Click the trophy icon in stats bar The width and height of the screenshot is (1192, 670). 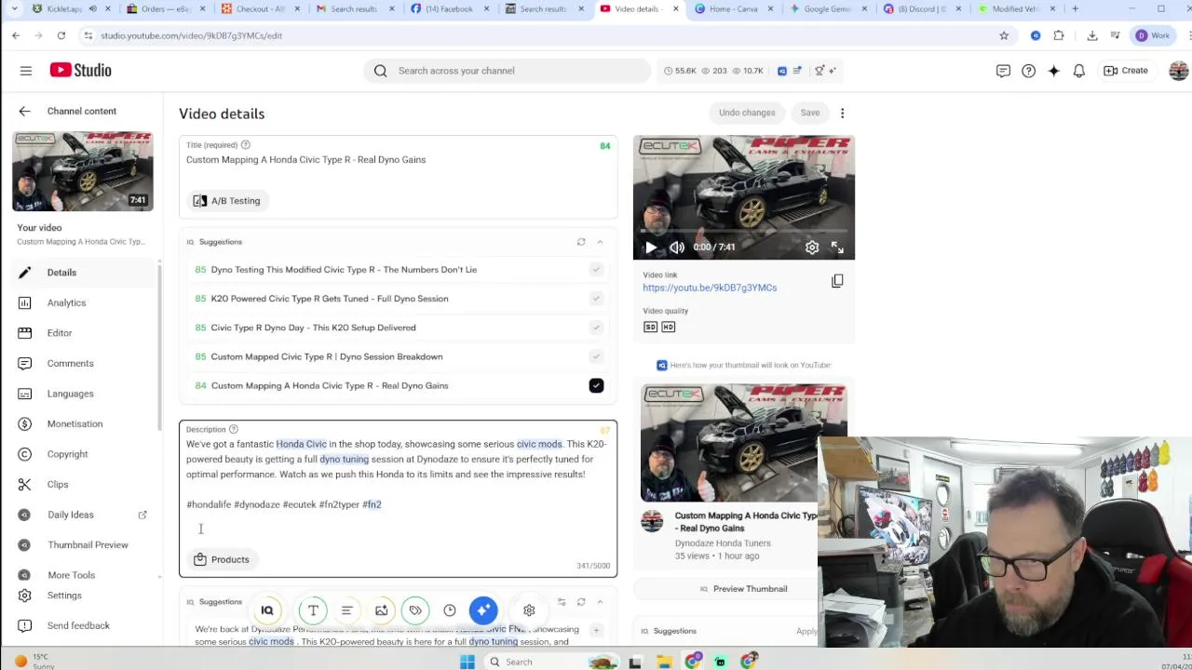point(819,71)
